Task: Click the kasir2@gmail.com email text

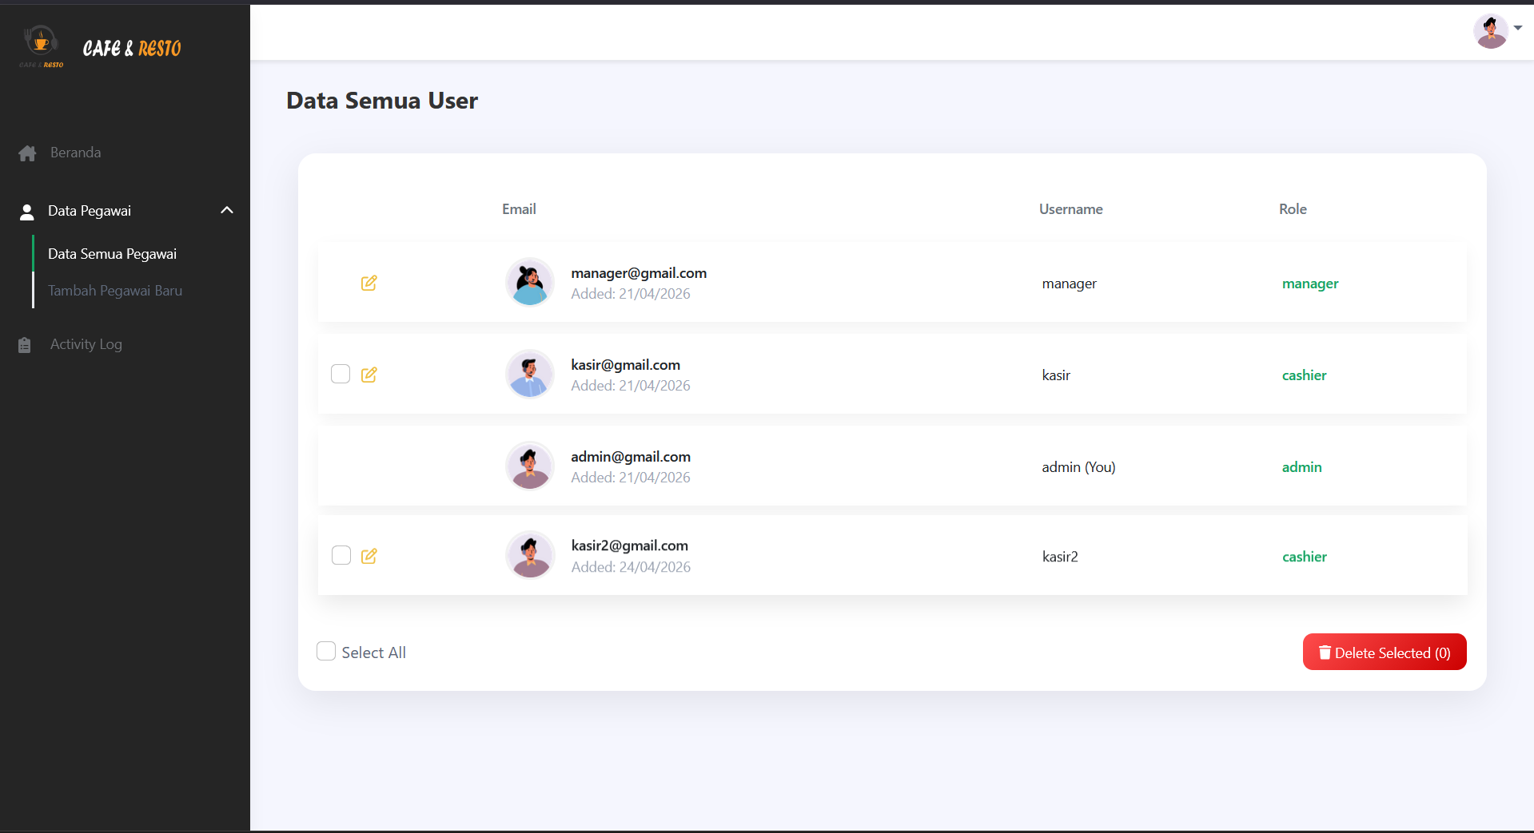Action: pyautogui.click(x=629, y=545)
